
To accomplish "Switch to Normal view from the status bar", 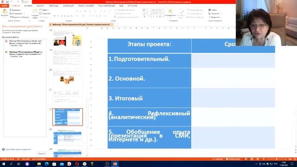I will click(246, 159).
